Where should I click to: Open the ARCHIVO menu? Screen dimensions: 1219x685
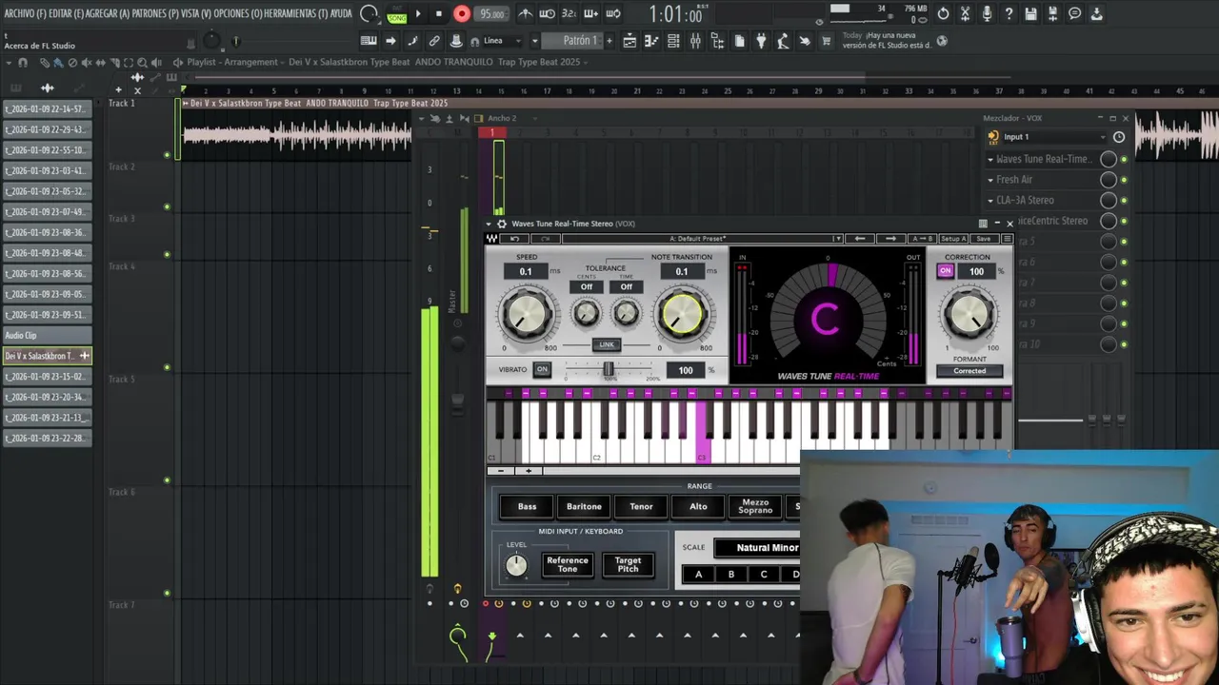pyautogui.click(x=24, y=13)
